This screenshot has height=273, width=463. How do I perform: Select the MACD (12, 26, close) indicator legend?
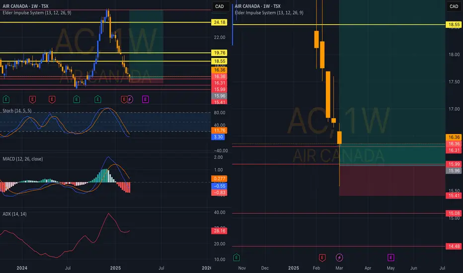(x=23, y=159)
